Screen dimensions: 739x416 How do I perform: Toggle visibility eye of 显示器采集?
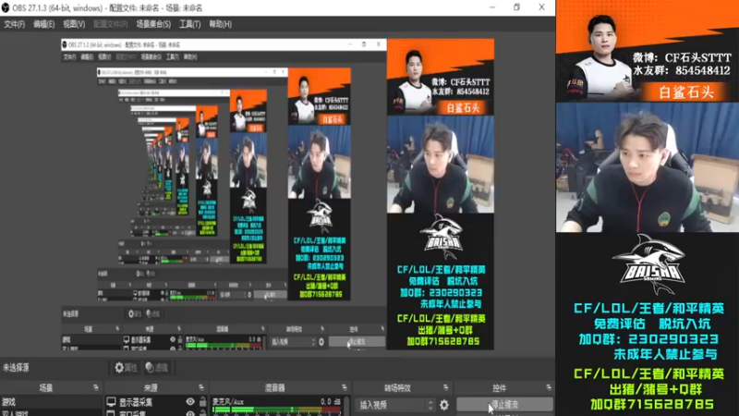(x=190, y=402)
